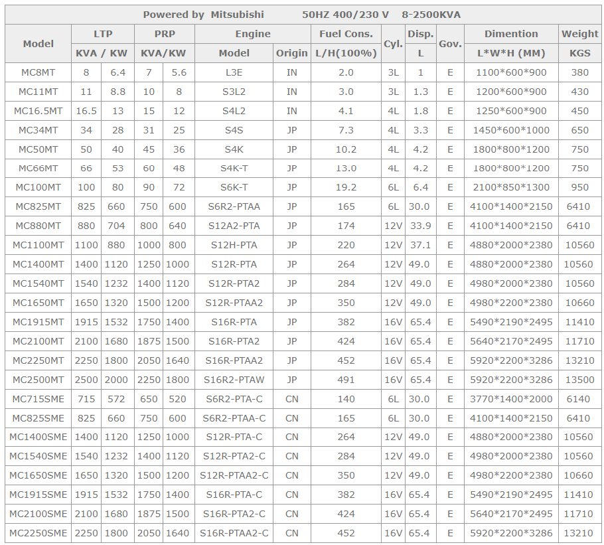Select the Weight column header
Screen dimensions: 604x545
point(579,34)
